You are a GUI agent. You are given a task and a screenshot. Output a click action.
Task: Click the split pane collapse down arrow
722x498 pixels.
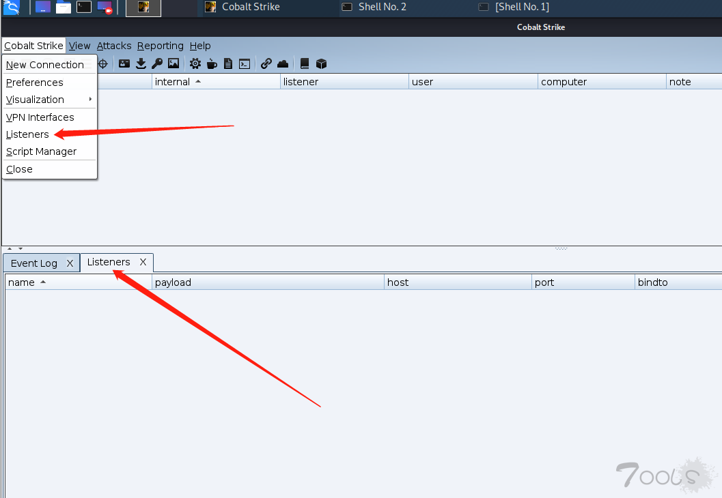tap(20, 248)
